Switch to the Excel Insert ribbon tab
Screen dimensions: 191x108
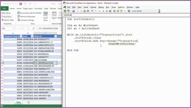(19, 8)
